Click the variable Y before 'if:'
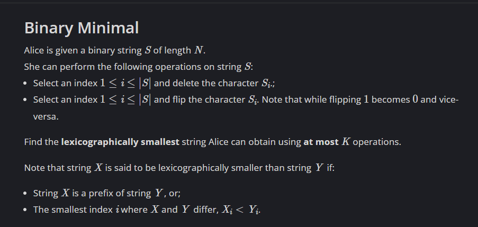The height and width of the screenshot is (227, 478). (x=319, y=168)
